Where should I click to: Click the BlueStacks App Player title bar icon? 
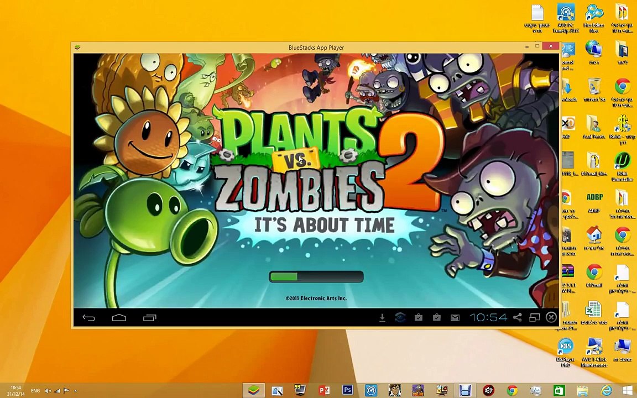point(77,47)
